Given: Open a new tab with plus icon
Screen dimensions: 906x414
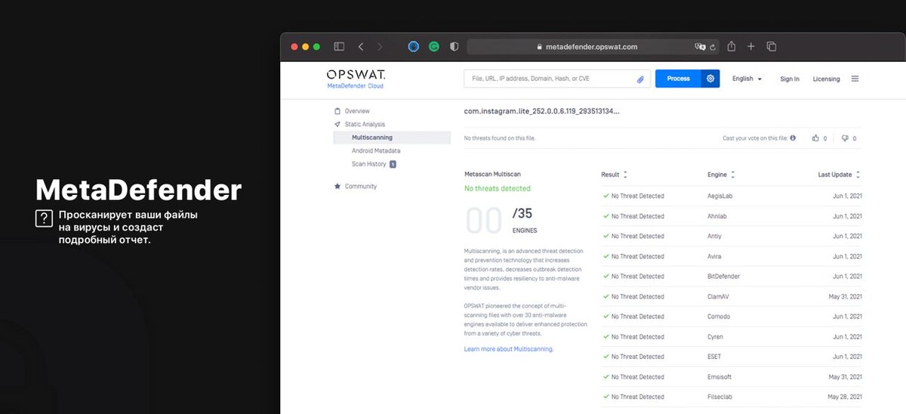Looking at the screenshot, I should point(751,46).
